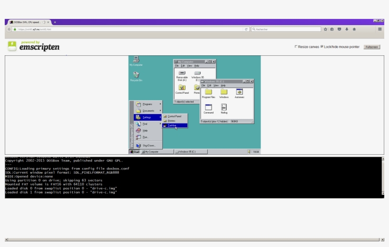Click the console scrollbar down arrow

pos(383,193)
